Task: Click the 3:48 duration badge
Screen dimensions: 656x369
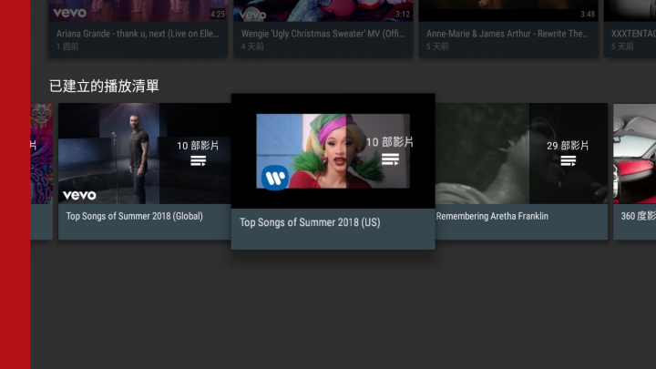Action: pos(588,15)
